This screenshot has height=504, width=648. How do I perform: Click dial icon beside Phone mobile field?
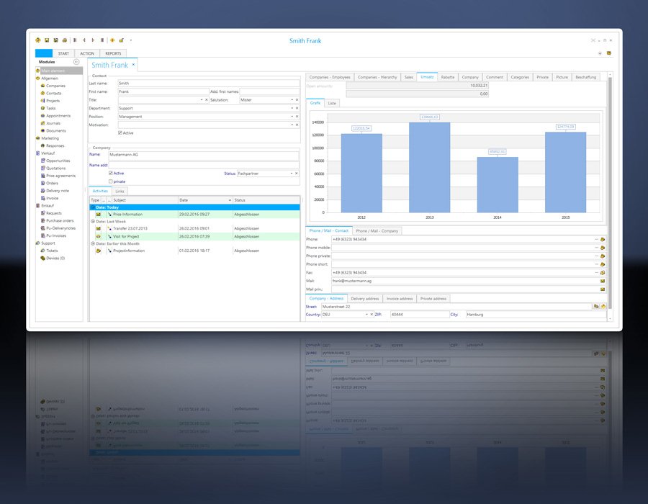603,248
